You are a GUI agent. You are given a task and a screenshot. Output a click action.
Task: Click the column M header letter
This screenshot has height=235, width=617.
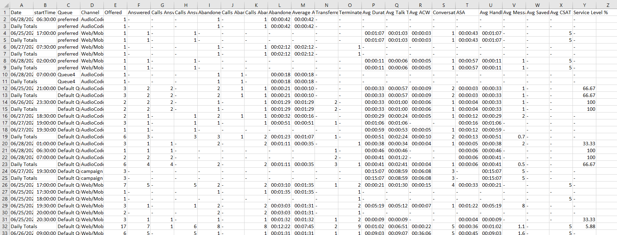(x=303, y=5)
